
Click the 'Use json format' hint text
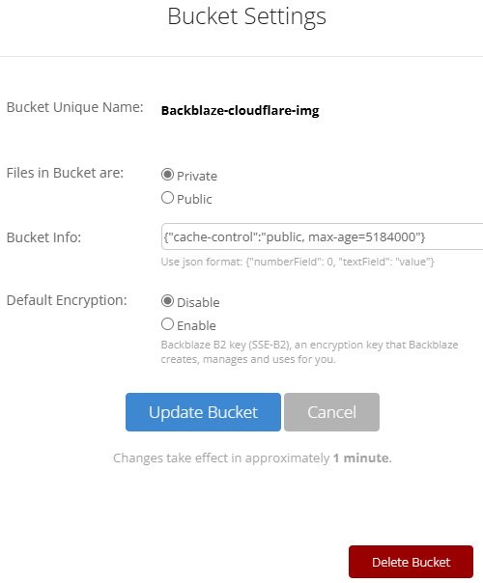(298, 262)
